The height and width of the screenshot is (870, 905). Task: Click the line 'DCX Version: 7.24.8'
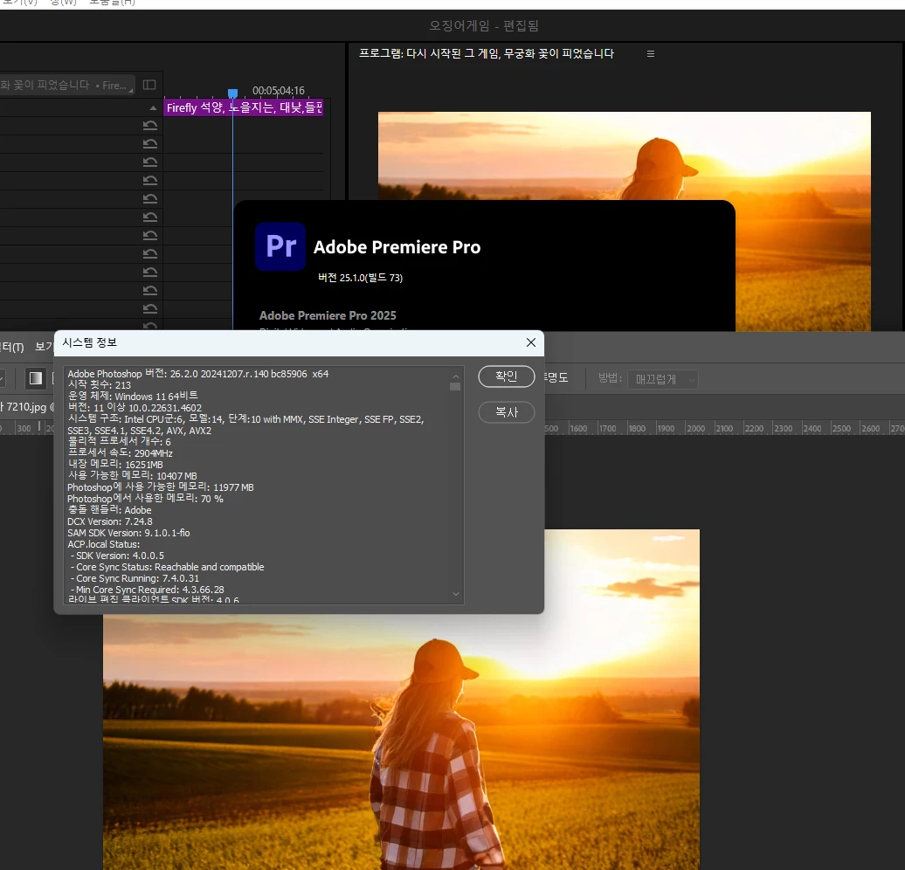coord(110,521)
